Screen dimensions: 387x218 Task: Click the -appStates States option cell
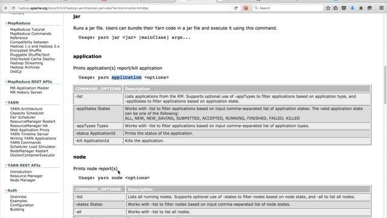pyautogui.click(x=98, y=113)
